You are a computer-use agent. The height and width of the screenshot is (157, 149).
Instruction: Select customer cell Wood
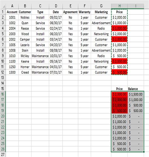point(25,34)
